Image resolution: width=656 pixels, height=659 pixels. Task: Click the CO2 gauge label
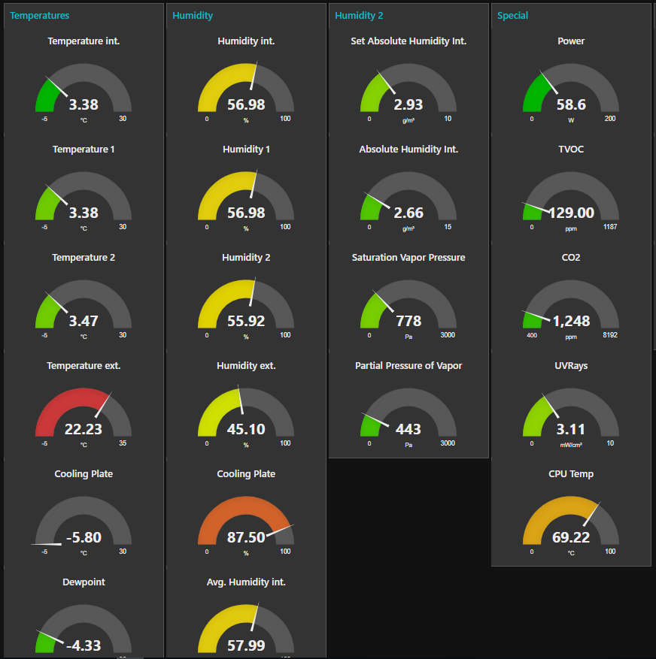click(x=571, y=258)
